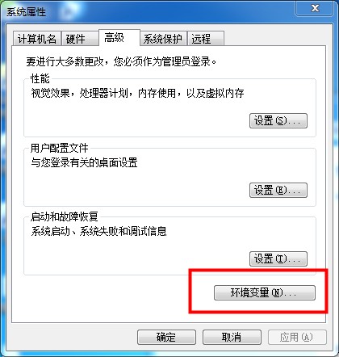The height and width of the screenshot is (357, 339).
Task: Click the administrator login notice text
Action: pos(121,61)
